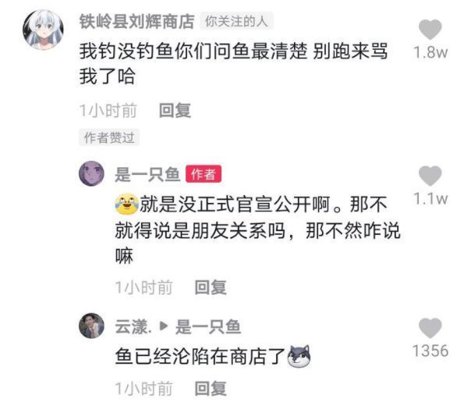Screen dimensions: 471x402
Task: Click the reply arrow next to 云漾
Action: tap(164, 326)
